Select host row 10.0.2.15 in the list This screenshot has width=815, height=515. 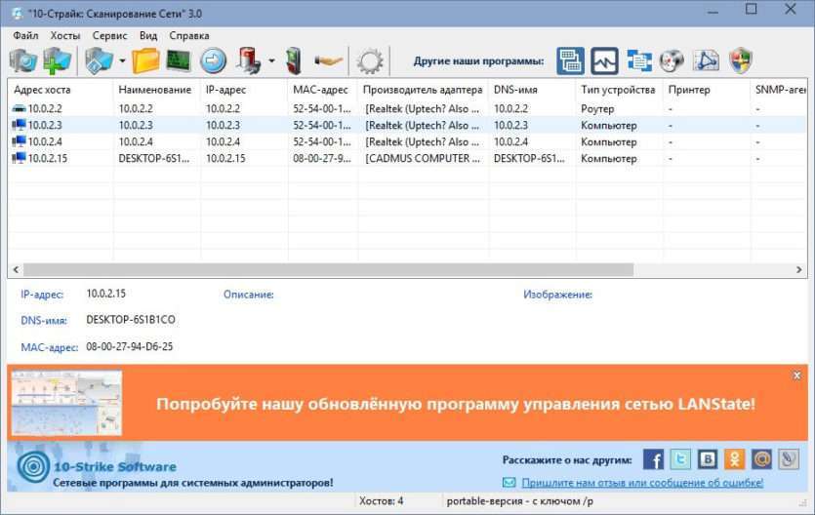pos(408,158)
